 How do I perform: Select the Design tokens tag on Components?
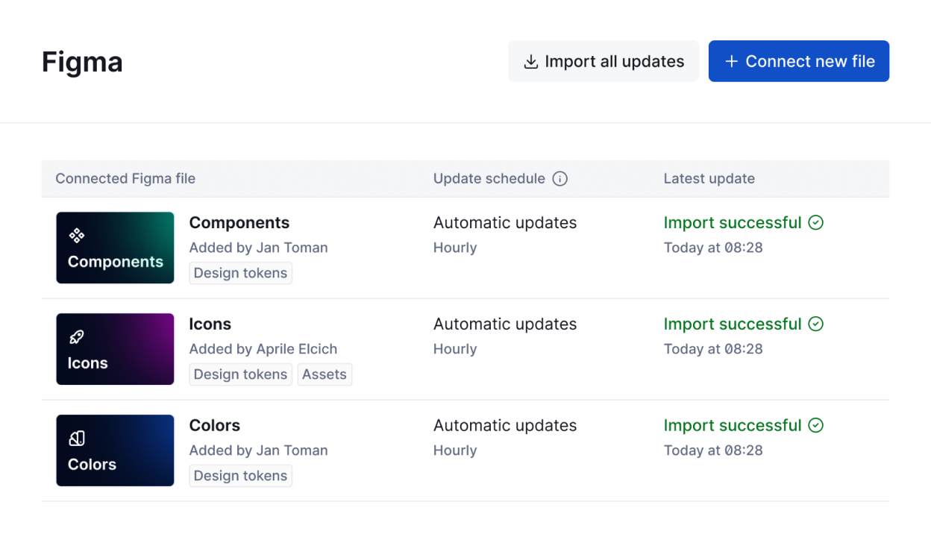tap(240, 273)
